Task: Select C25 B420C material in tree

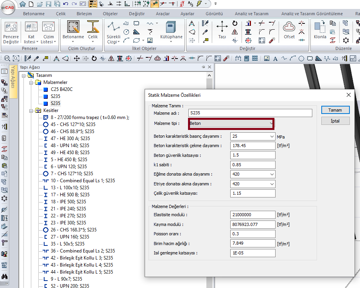Action: coord(61,89)
